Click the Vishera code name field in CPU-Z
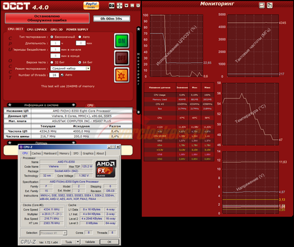 (x=54, y=167)
